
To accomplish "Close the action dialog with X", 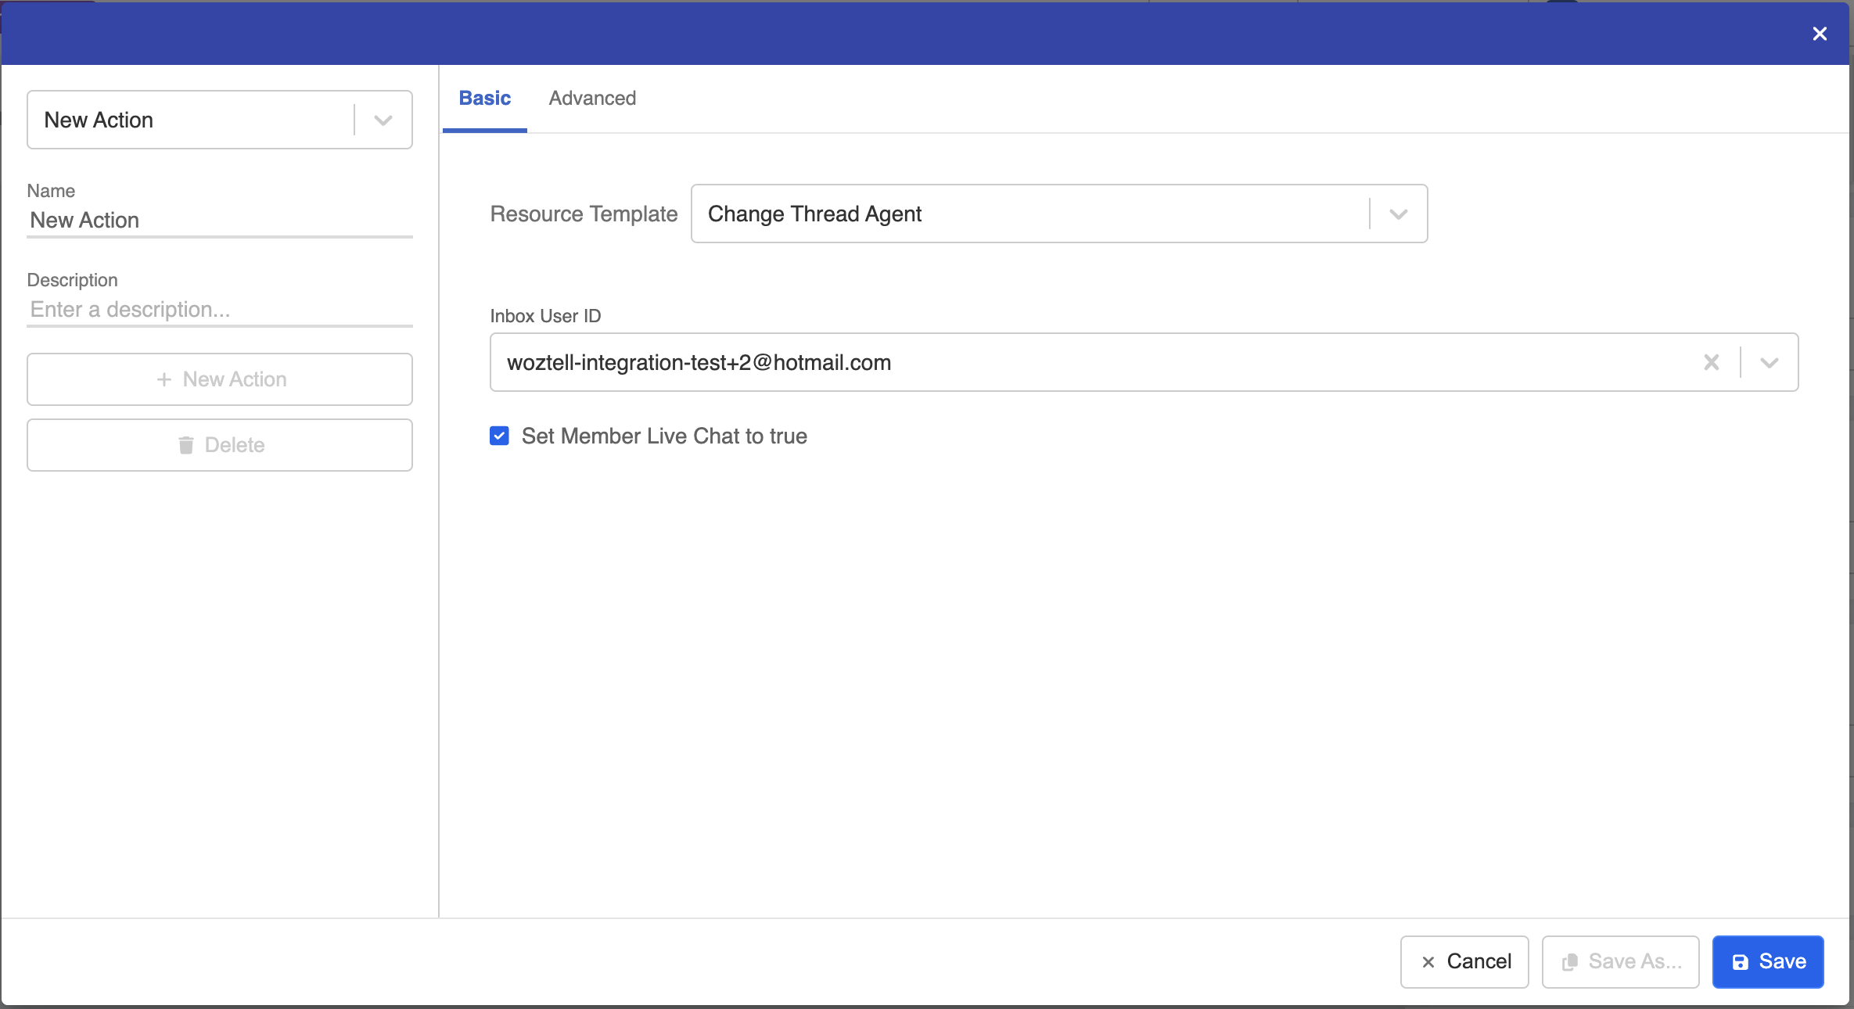I will click(x=1820, y=34).
